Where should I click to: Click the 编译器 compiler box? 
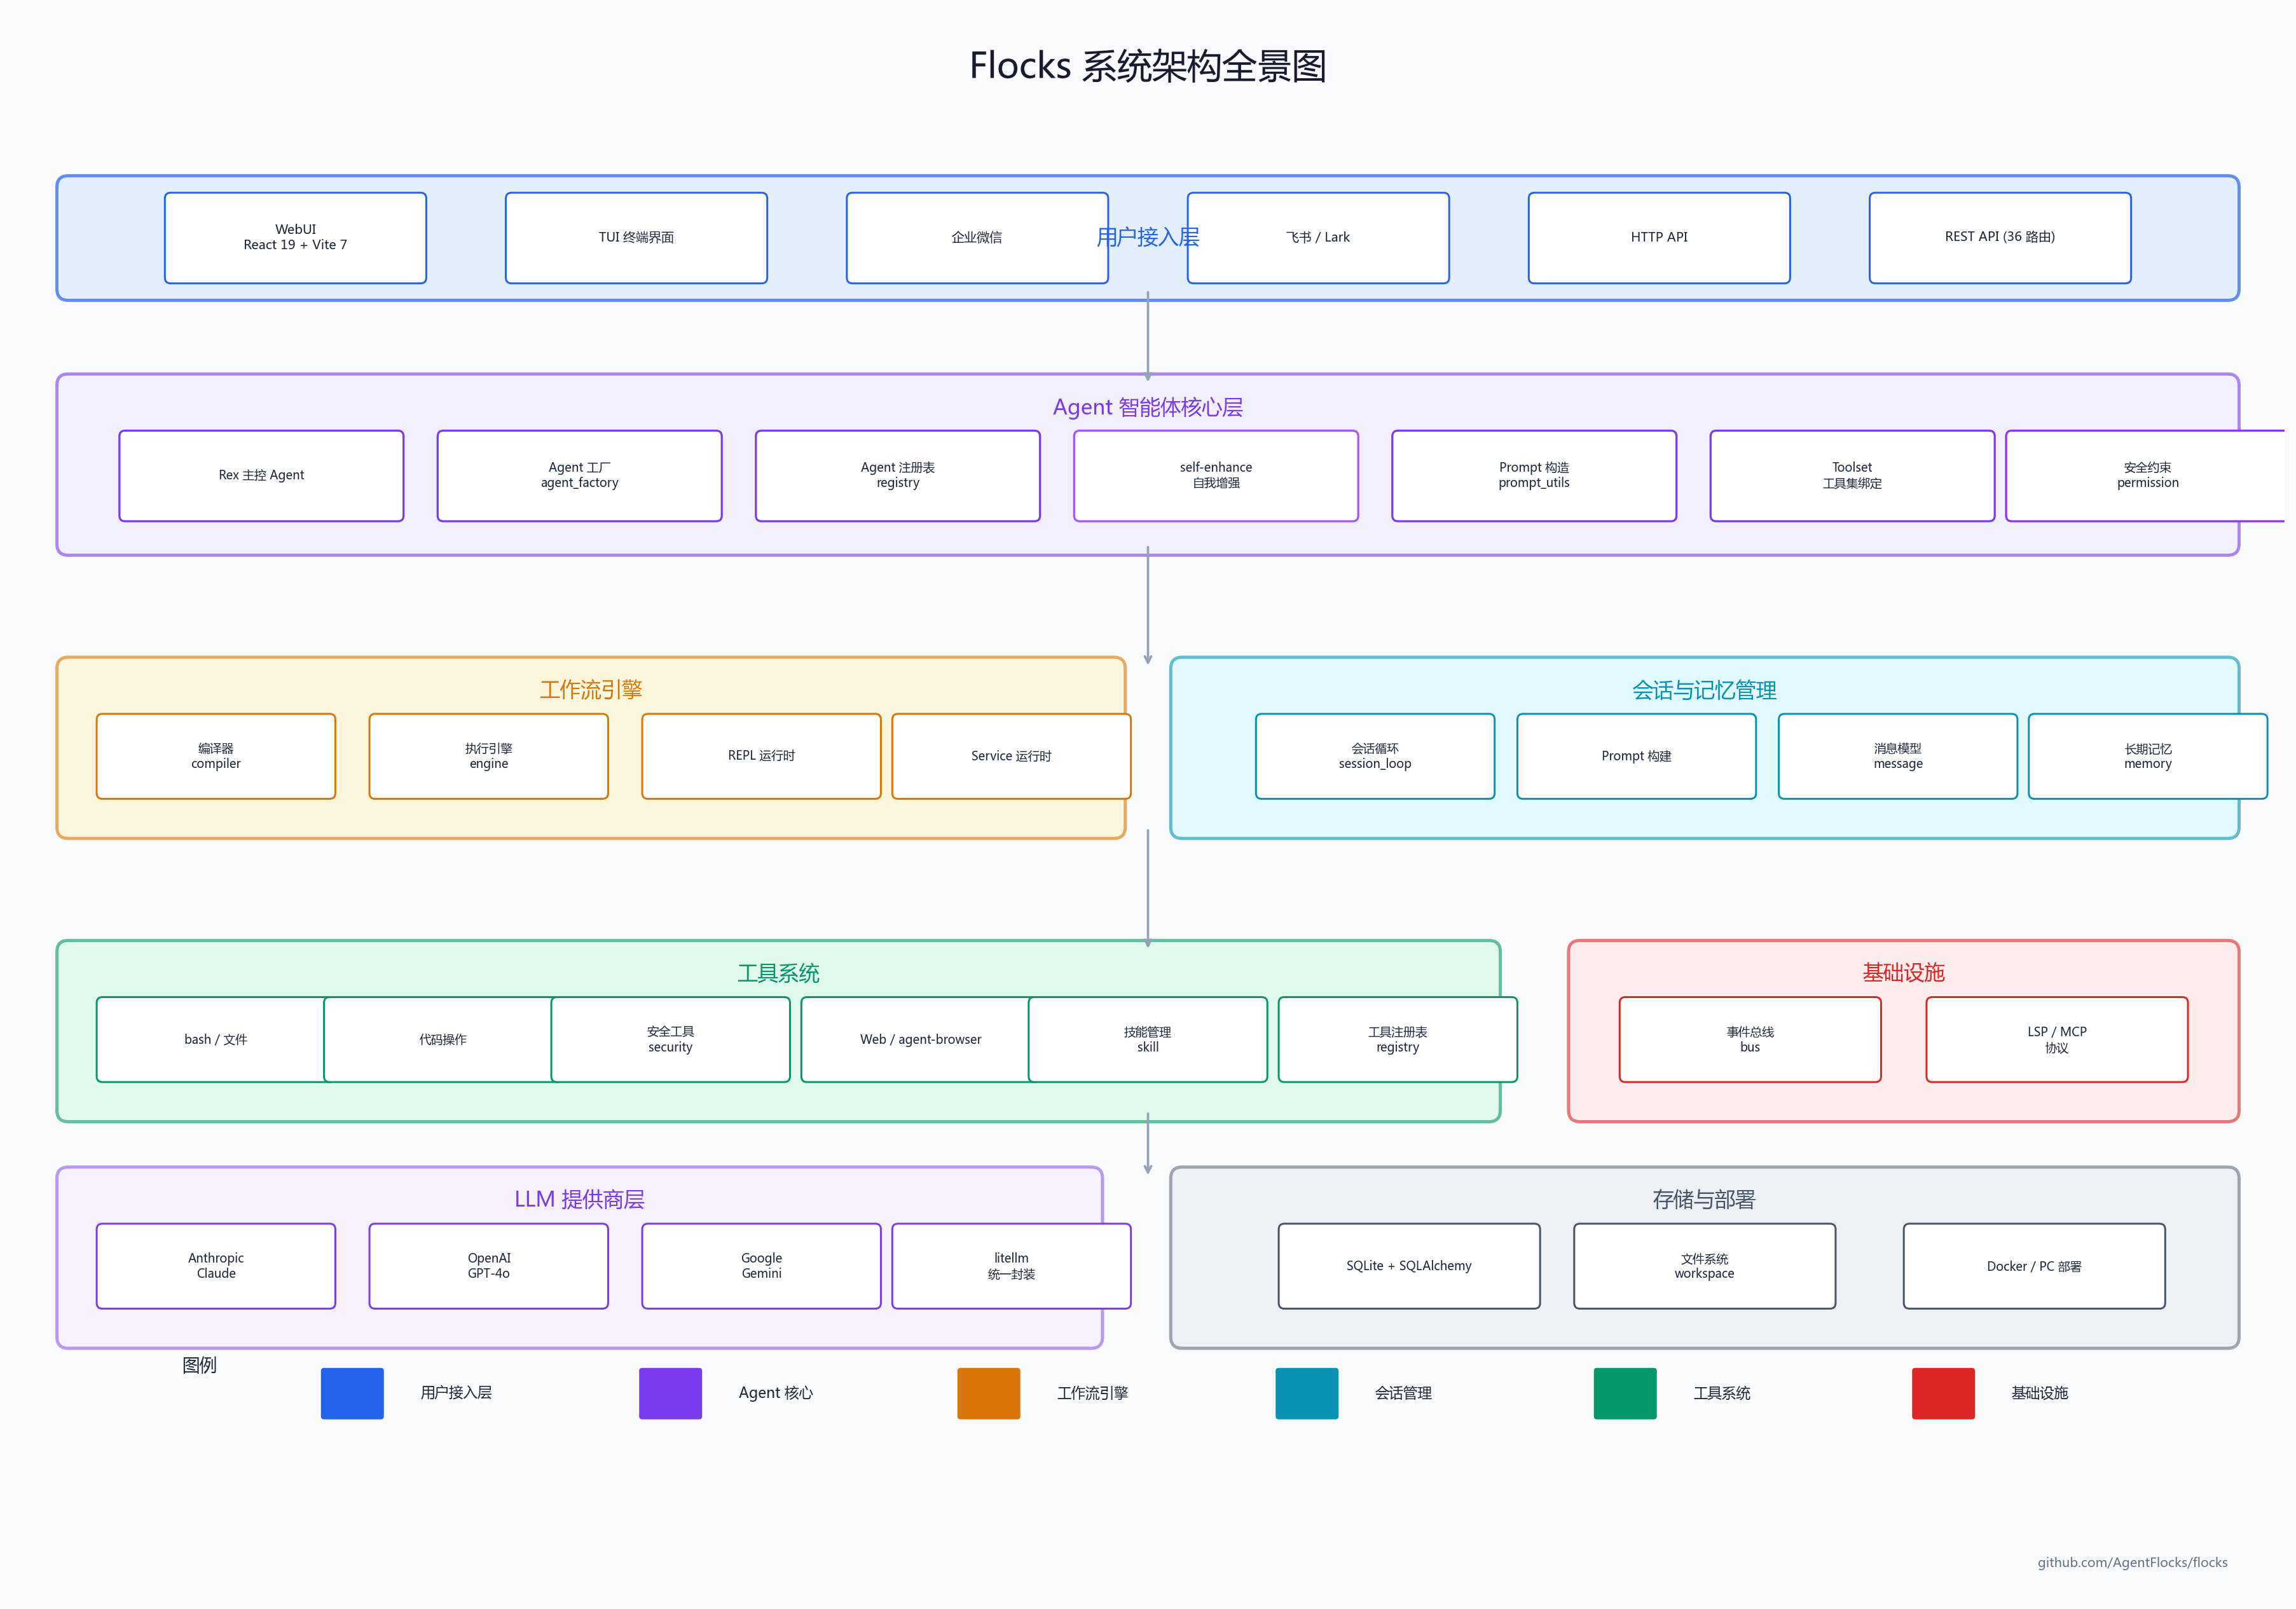point(216,756)
